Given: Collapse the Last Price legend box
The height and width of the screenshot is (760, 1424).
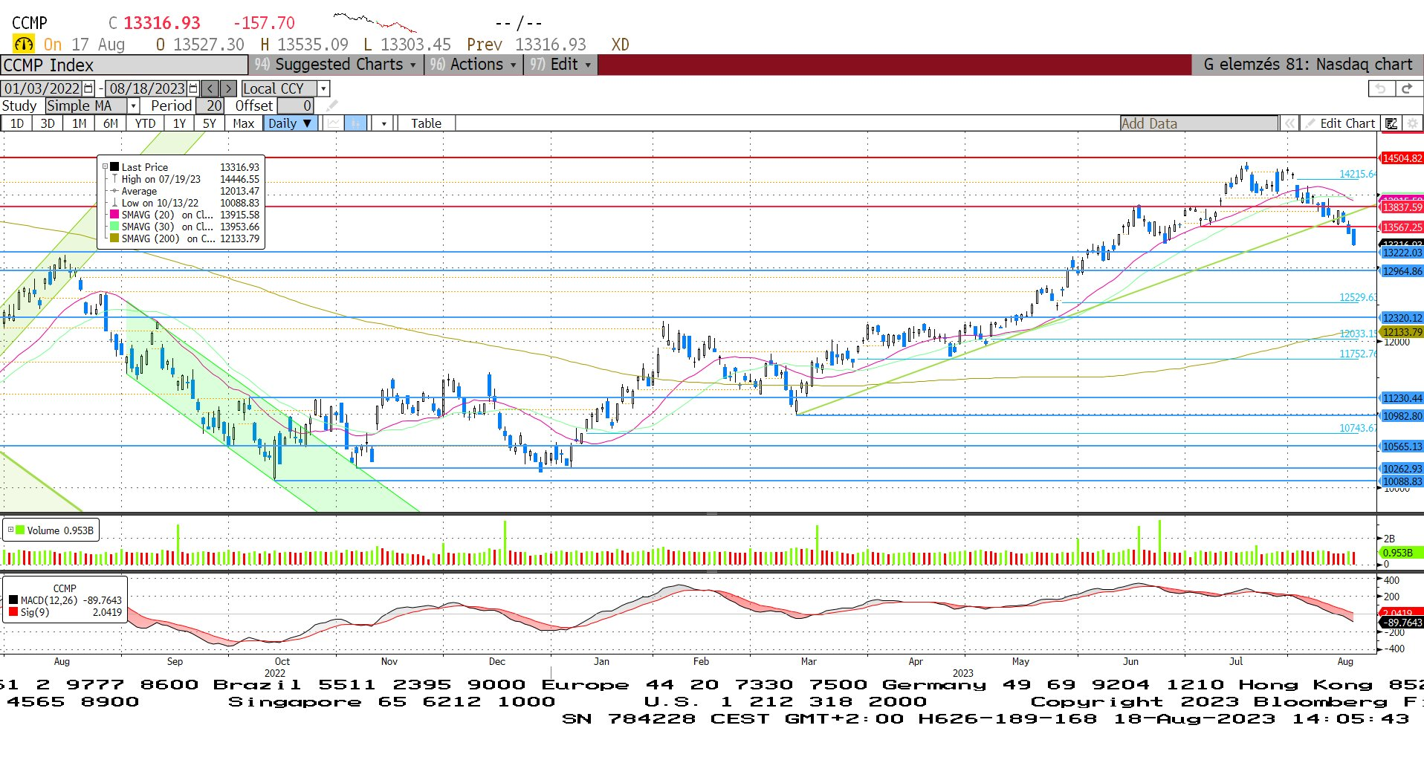Looking at the screenshot, I should 105,167.
